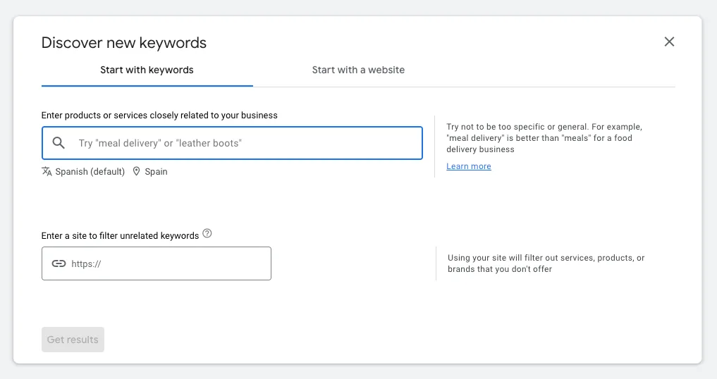Open the help question mark icon
The height and width of the screenshot is (379, 717).
tap(207, 234)
